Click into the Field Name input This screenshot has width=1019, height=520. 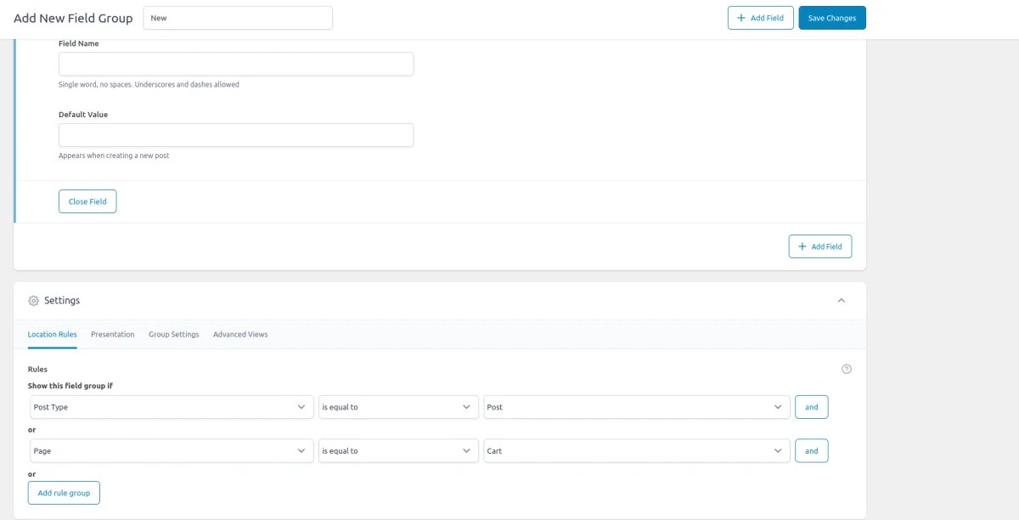click(x=236, y=64)
